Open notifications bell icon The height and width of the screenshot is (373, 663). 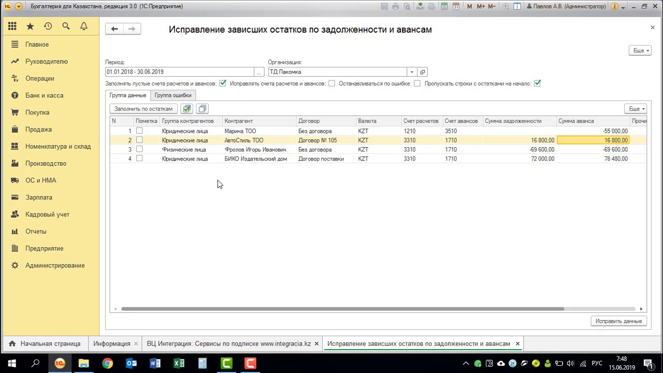[83, 26]
